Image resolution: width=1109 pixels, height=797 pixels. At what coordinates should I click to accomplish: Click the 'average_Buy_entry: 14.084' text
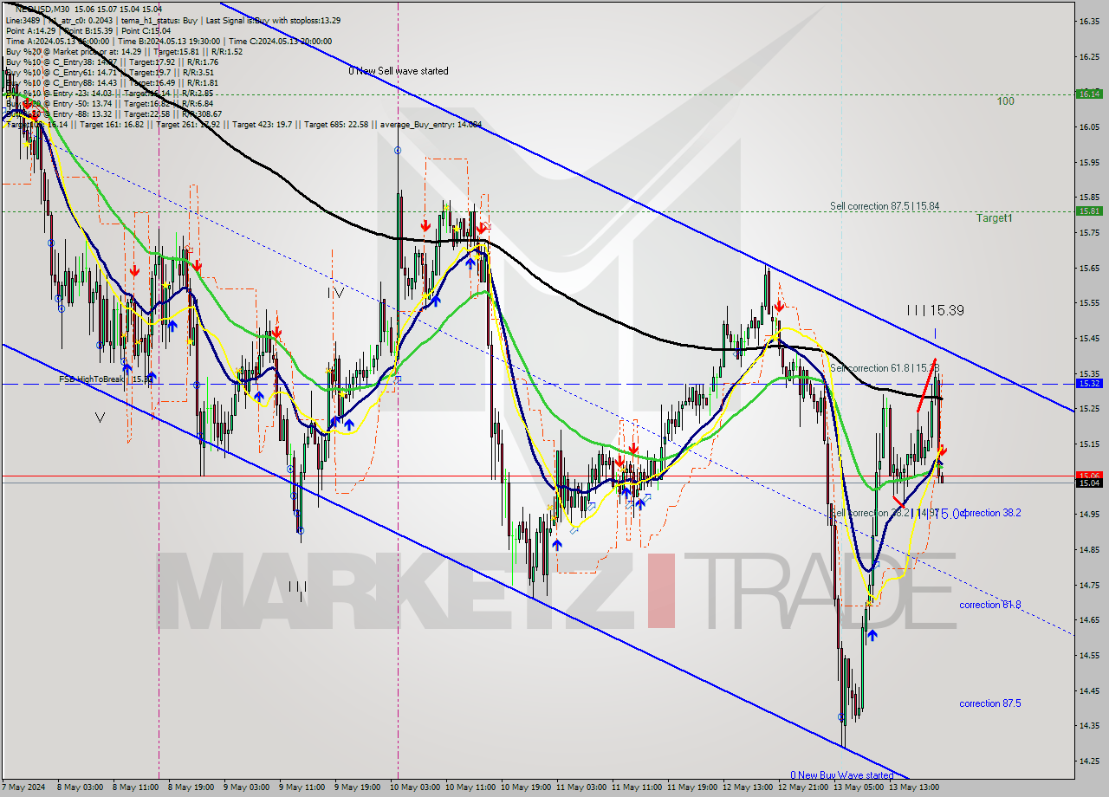tap(430, 125)
